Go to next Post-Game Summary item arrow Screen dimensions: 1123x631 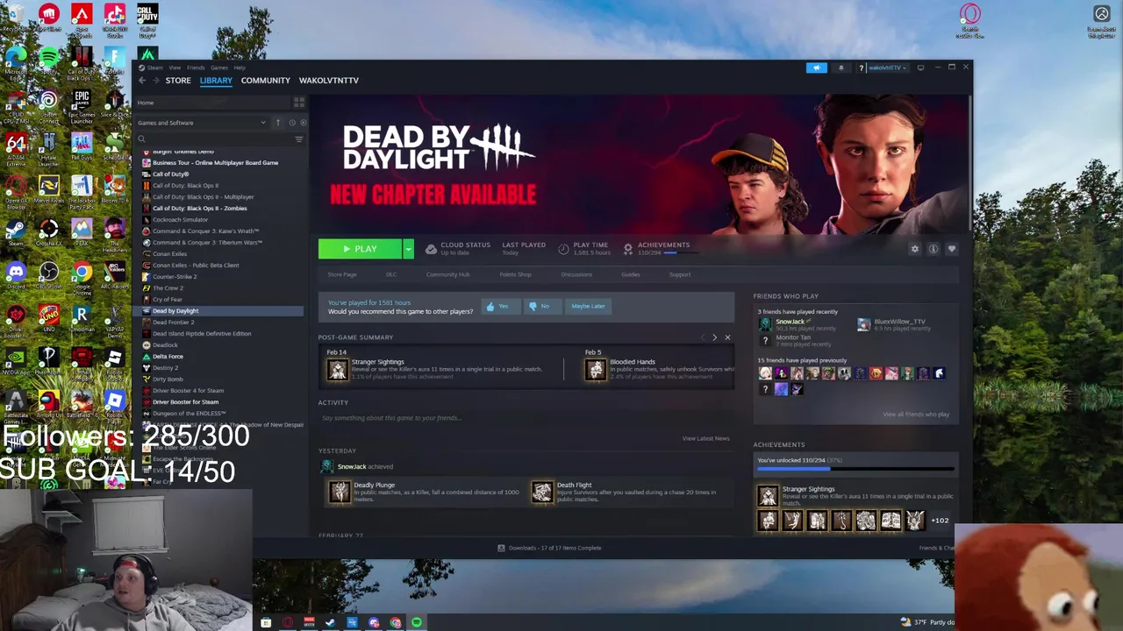[x=714, y=337]
